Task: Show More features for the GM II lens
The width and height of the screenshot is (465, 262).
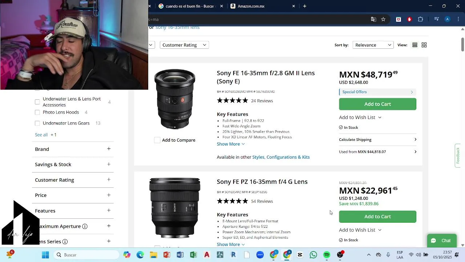Action: tap(231, 144)
